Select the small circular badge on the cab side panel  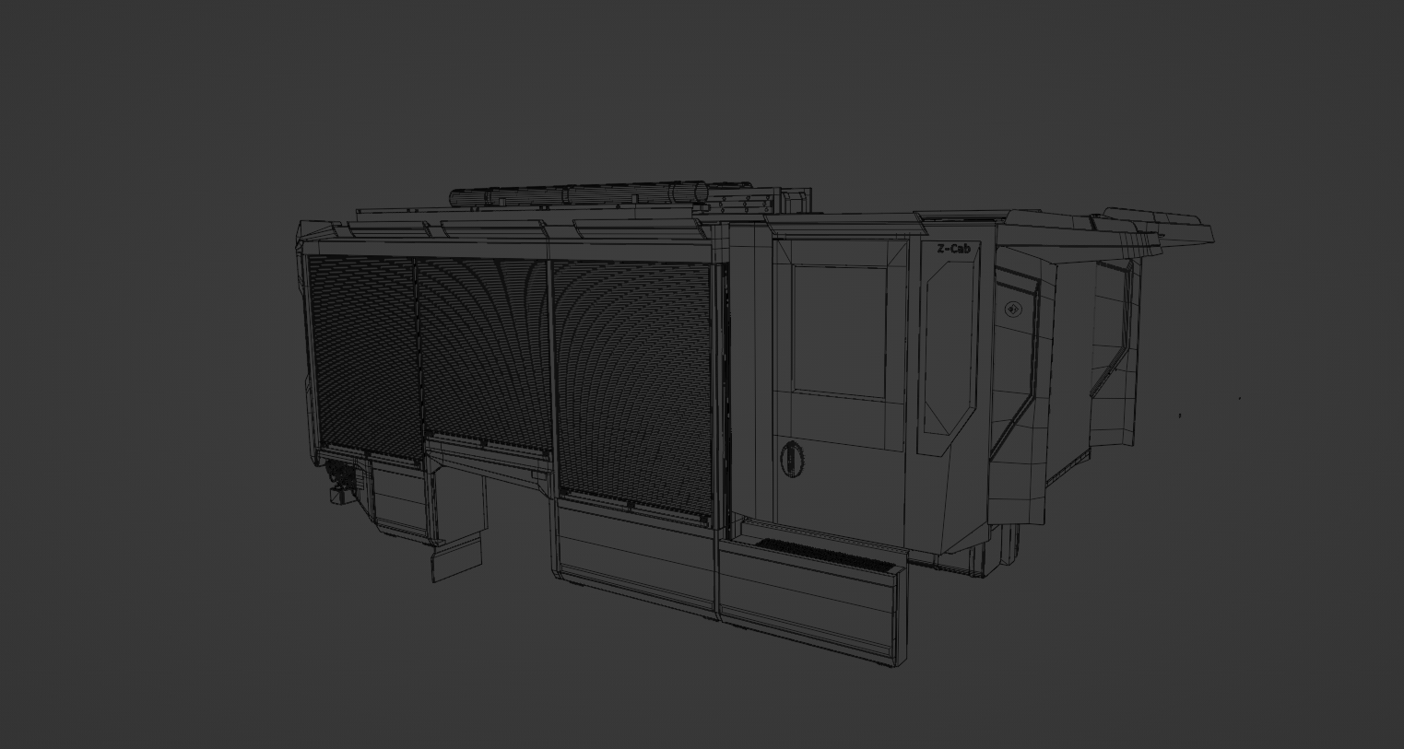tap(1013, 309)
